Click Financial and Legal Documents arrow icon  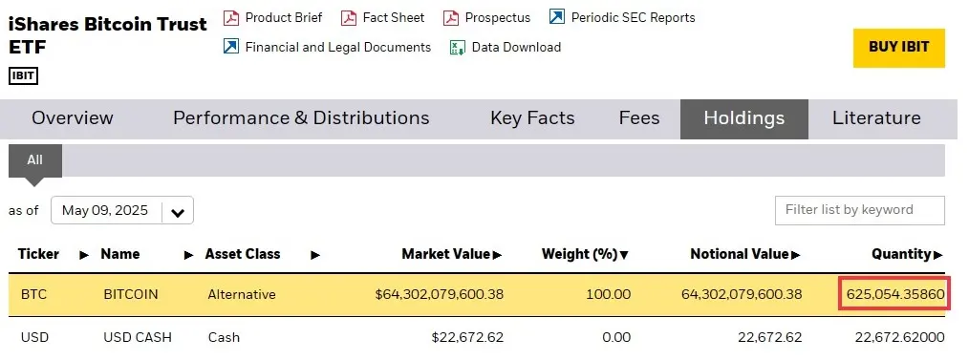pyautogui.click(x=231, y=47)
